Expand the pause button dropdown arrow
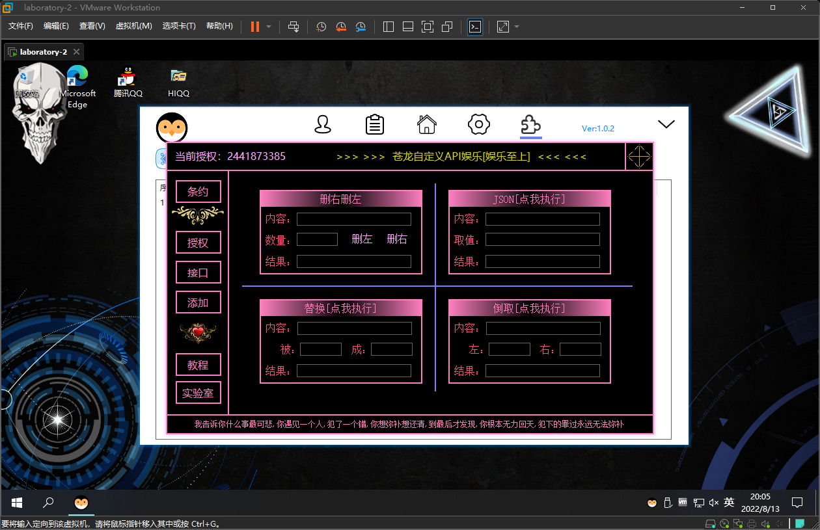The width and height of the screenshot is (820, 530). pyautogui.click(x=269, y=27)
